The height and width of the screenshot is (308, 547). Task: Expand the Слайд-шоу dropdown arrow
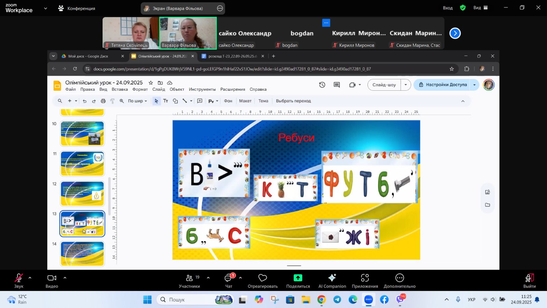(406, 85)
